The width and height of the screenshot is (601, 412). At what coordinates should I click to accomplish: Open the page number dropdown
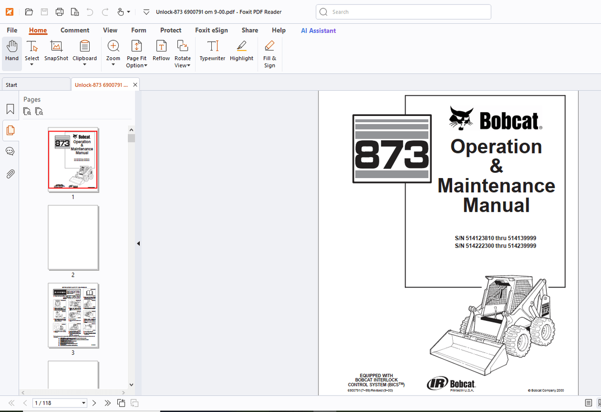[83, 403]
